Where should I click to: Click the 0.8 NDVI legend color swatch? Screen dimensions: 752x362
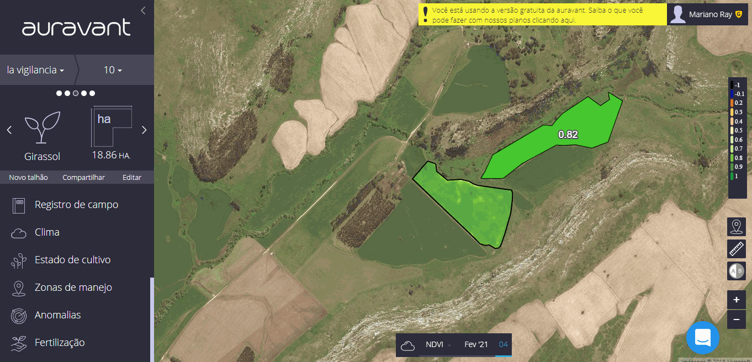point(732,158)
